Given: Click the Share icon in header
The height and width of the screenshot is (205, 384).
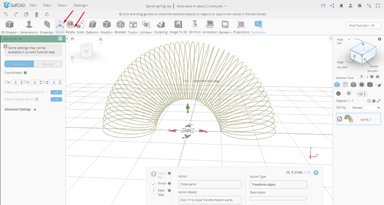Looking at the screenshot, I should point(332,6).
